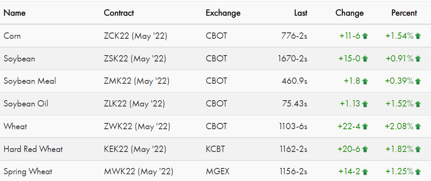Viewport: 431px width, 181px height.
Task: Click the up arrow beside Soybean Meal +1.8
Action: (365, 81)
